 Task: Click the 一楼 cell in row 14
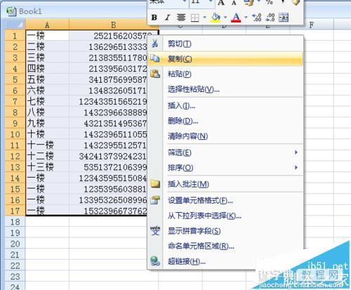click(47, 178)
